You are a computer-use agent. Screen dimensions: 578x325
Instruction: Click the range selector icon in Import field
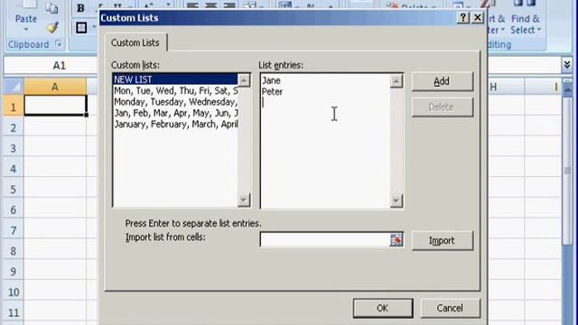point(396,240)
